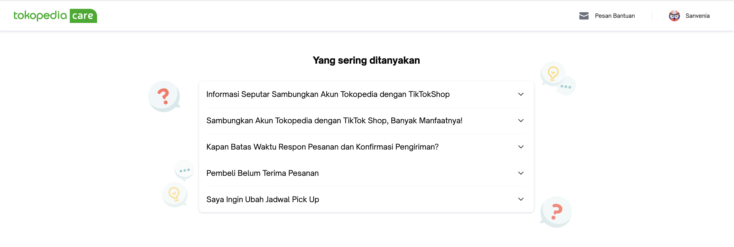The height and width of the screenshot is (247, 734).
Task: Click the red question mark bubble below FAQ list's right corner
Action: pos(556,212)
